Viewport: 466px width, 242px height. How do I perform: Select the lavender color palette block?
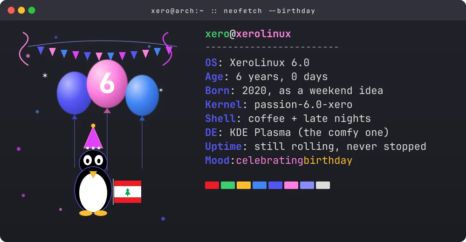pos(307,185)
